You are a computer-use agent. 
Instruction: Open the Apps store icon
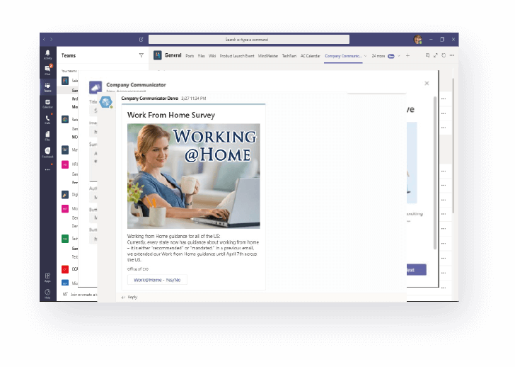(x=47, y=277)
